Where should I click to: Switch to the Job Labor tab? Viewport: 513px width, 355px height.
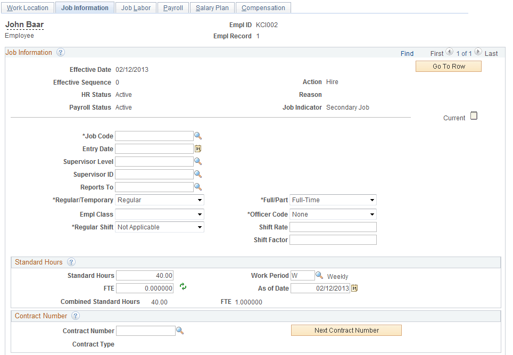tap(136, 8)
